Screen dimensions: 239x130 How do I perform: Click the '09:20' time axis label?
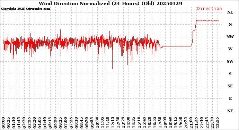tap(87, 123)
